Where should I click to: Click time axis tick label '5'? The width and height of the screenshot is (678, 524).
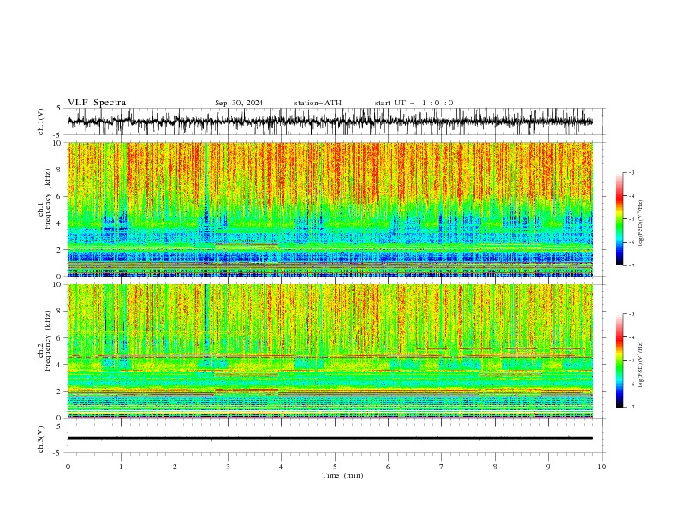(x=335, y=467)
